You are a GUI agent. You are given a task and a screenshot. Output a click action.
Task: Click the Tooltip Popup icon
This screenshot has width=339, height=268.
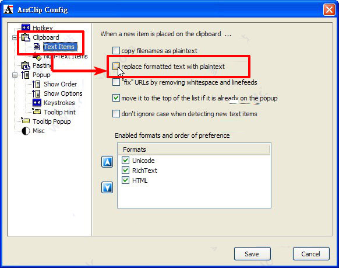[26, 120]
